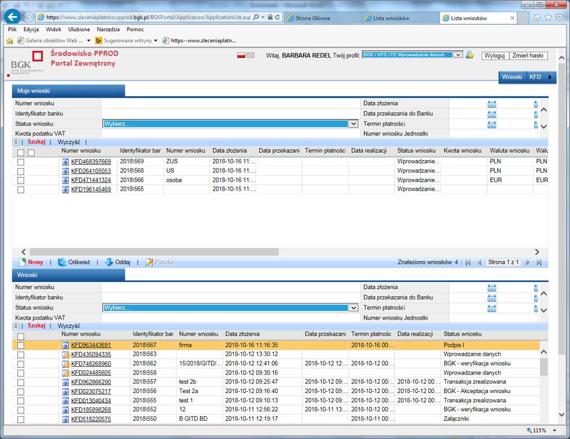The width and height of the screenshot is (570, 439).
Task: Switch language with the English flag icon
Action: click(x=250, y=55)
